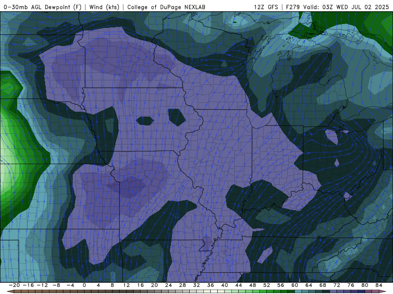The width and height of the screenshot is (393, 294).
Task: Click the 52 legend label
Action: point(267,285)
